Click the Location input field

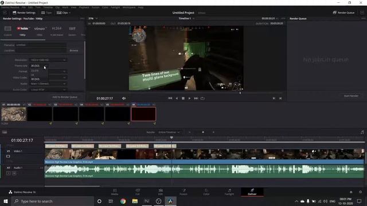pyautogui.click(x=41, y=50)
